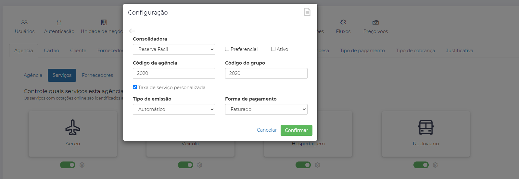519x179 pixels.
Task: Switch to the Justificativa tab
Action: point(459,51)
